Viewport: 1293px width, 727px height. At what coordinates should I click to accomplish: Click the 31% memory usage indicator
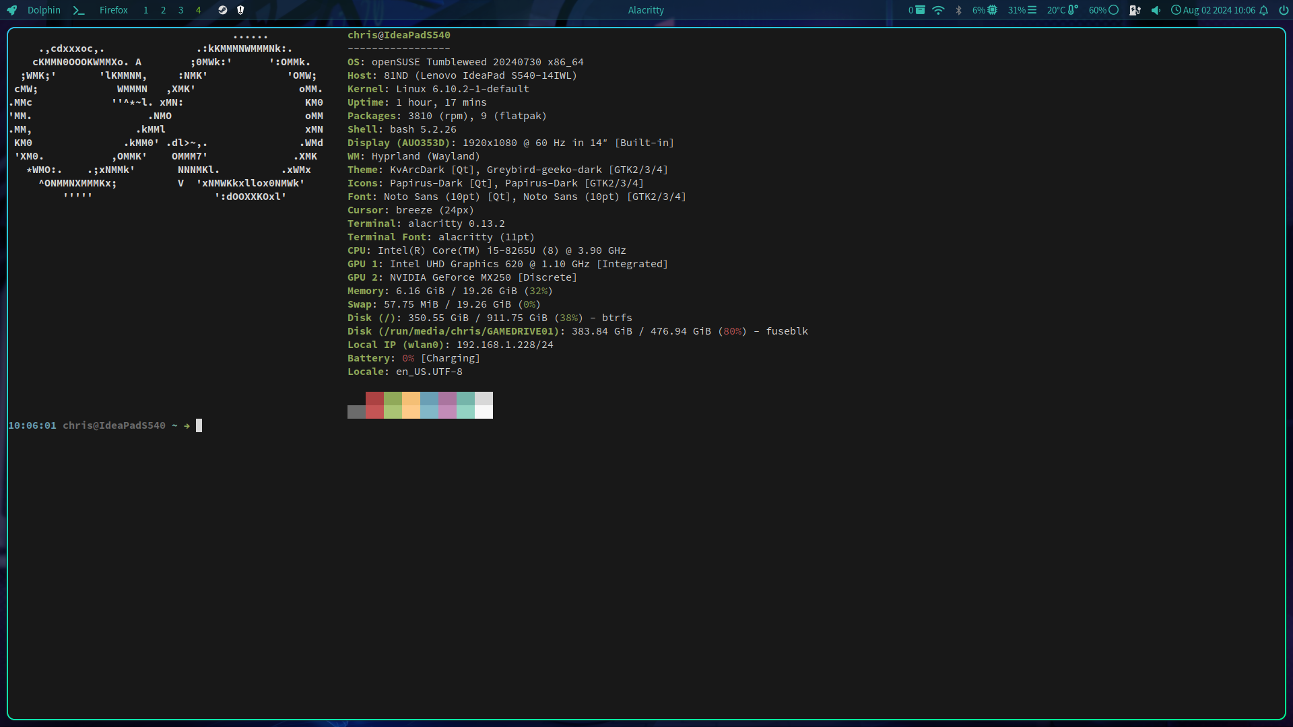click(x=1022, y=10)
